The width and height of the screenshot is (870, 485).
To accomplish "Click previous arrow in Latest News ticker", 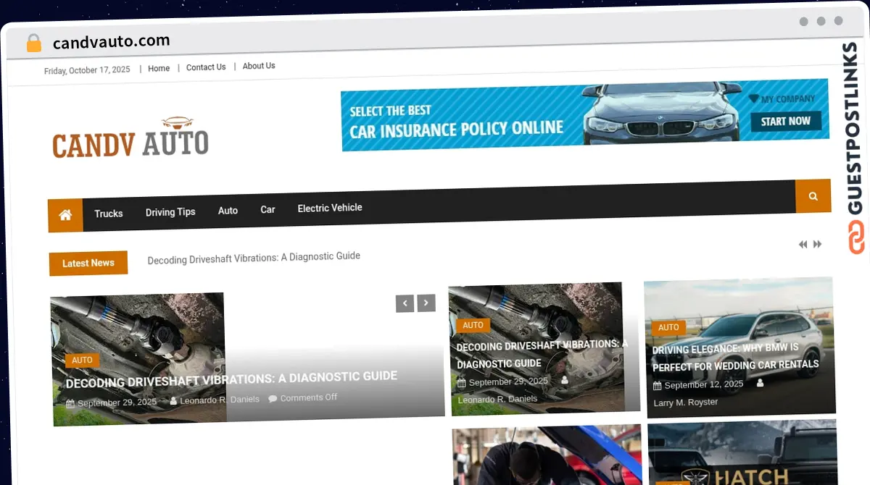I will pos(803,245).
